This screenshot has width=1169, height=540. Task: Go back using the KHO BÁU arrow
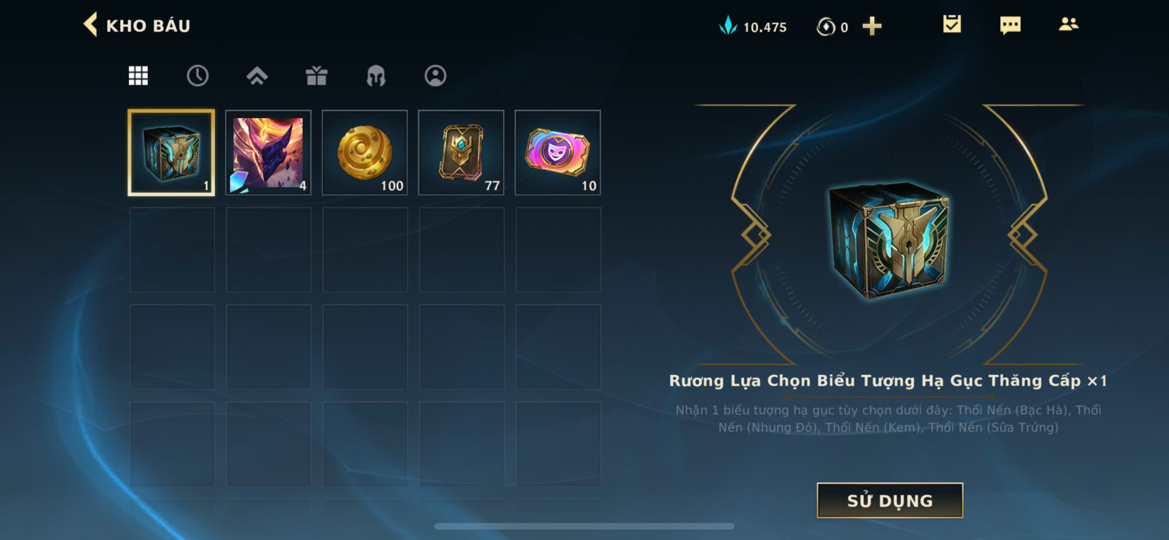[90, 24]
